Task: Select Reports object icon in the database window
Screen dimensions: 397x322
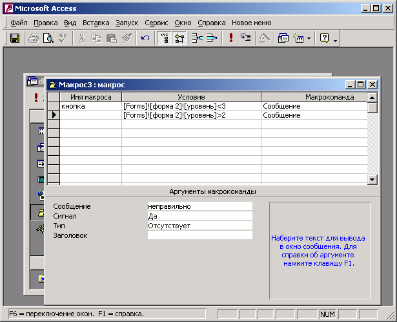Action: click(41, 179)
